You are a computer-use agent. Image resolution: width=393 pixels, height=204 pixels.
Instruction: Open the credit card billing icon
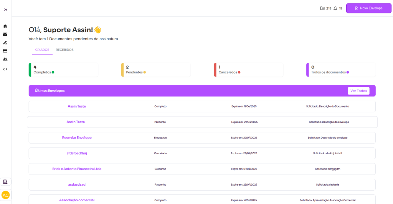5,51
